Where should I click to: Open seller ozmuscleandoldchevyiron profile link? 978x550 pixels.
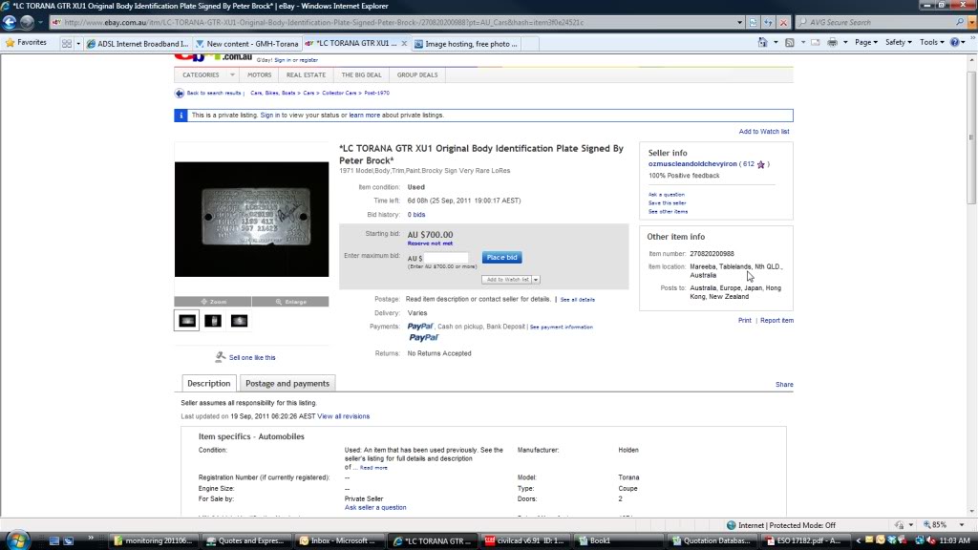pyautogui.click(x=692, y=164)
